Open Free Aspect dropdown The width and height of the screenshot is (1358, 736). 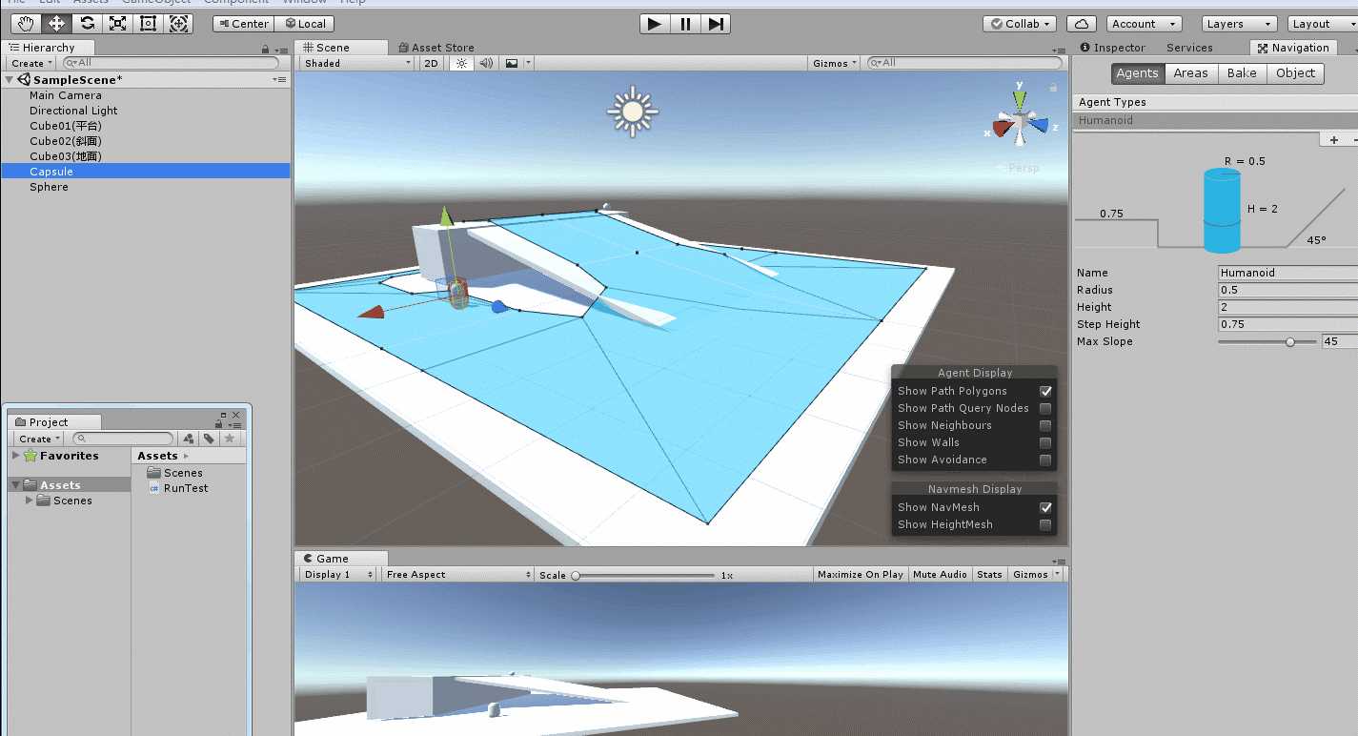[458, 574]
